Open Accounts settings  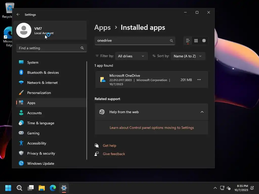(x=51, y=113)
